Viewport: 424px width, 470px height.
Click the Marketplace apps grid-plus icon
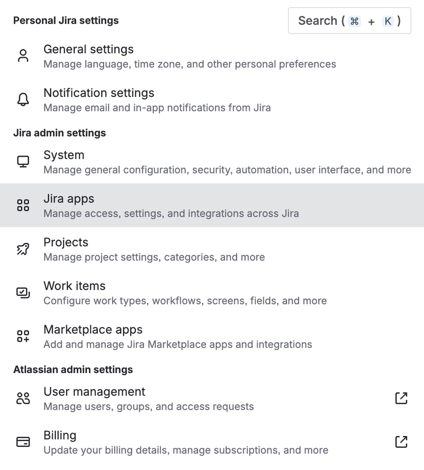point(23,335)
